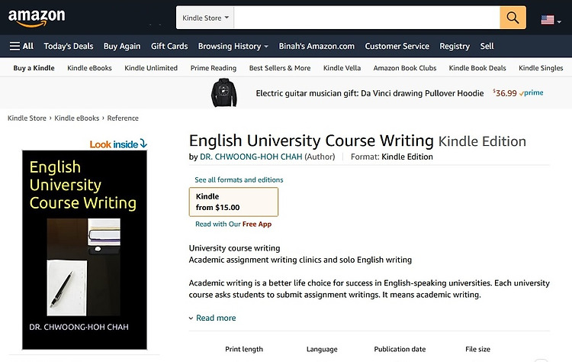Open Kindle Unlimited

pos(151,68)
